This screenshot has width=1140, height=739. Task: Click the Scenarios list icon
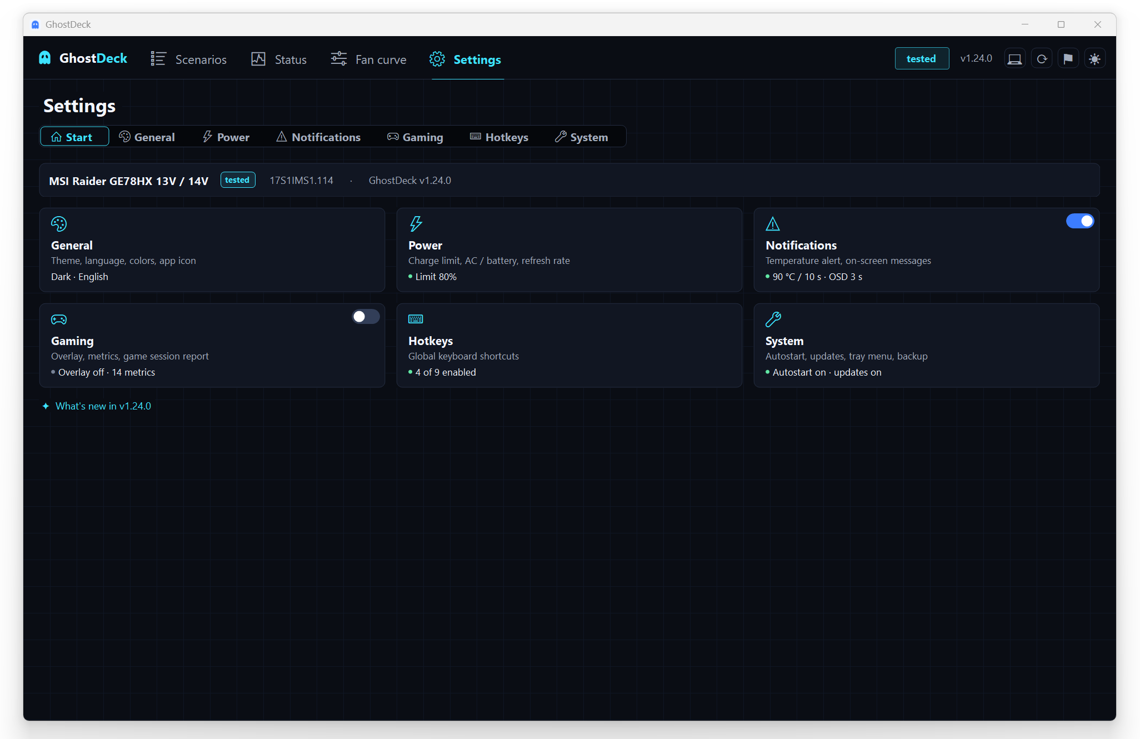pyautogui.click(x=158, y=59)
